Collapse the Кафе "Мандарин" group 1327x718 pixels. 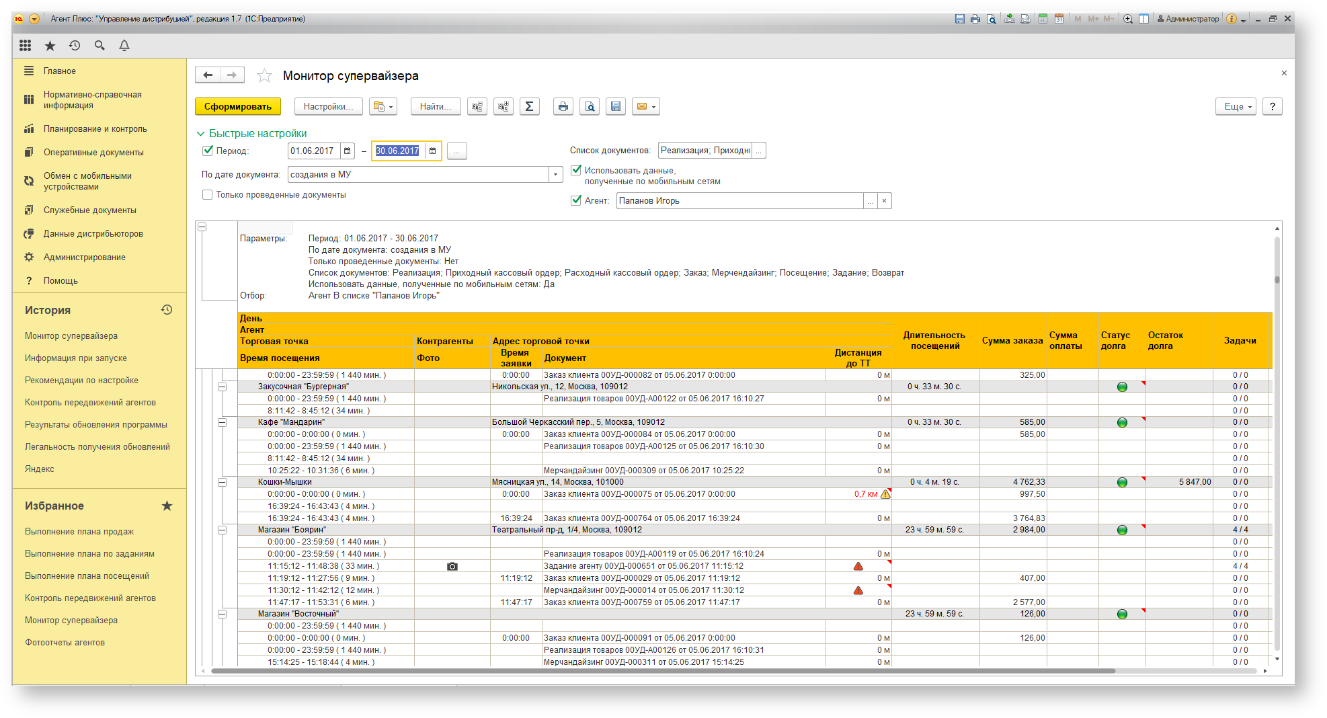222,423
